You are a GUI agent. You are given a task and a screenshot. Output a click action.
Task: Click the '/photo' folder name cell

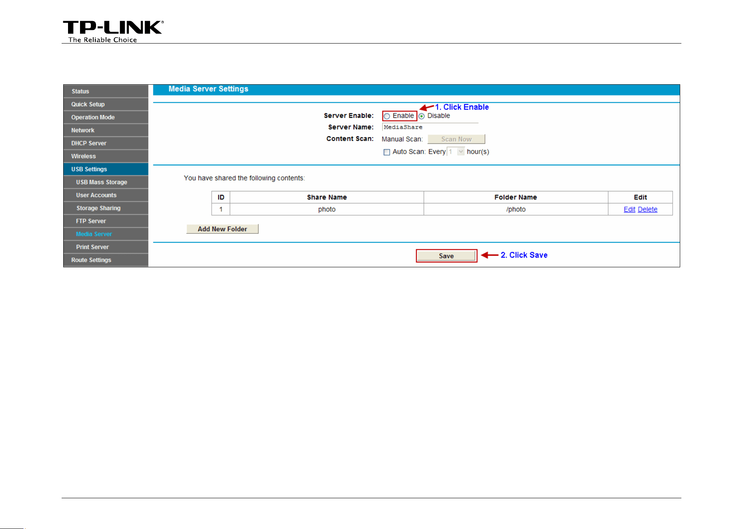point(516,209)
